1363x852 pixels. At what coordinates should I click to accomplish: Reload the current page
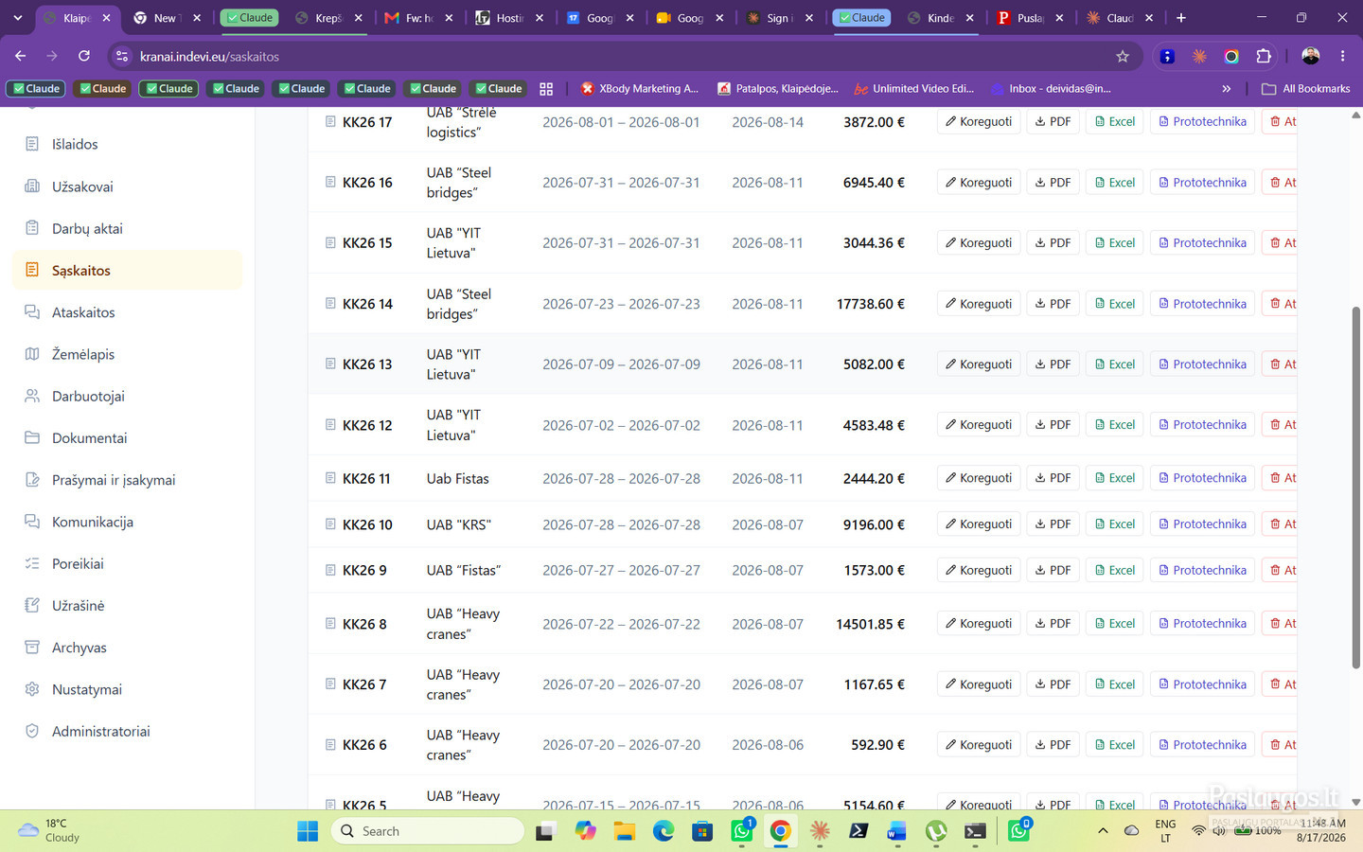point(83,56)
